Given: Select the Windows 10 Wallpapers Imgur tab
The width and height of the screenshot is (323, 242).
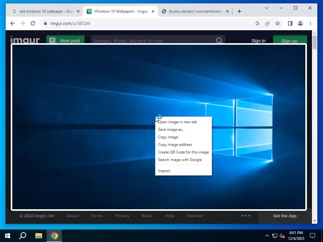Looking at the screenshot, I should 120,12.
